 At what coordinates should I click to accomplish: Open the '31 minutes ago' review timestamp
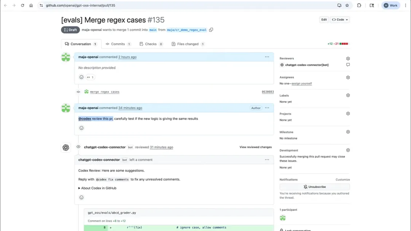pyautogui.click(x=161, y=147)
